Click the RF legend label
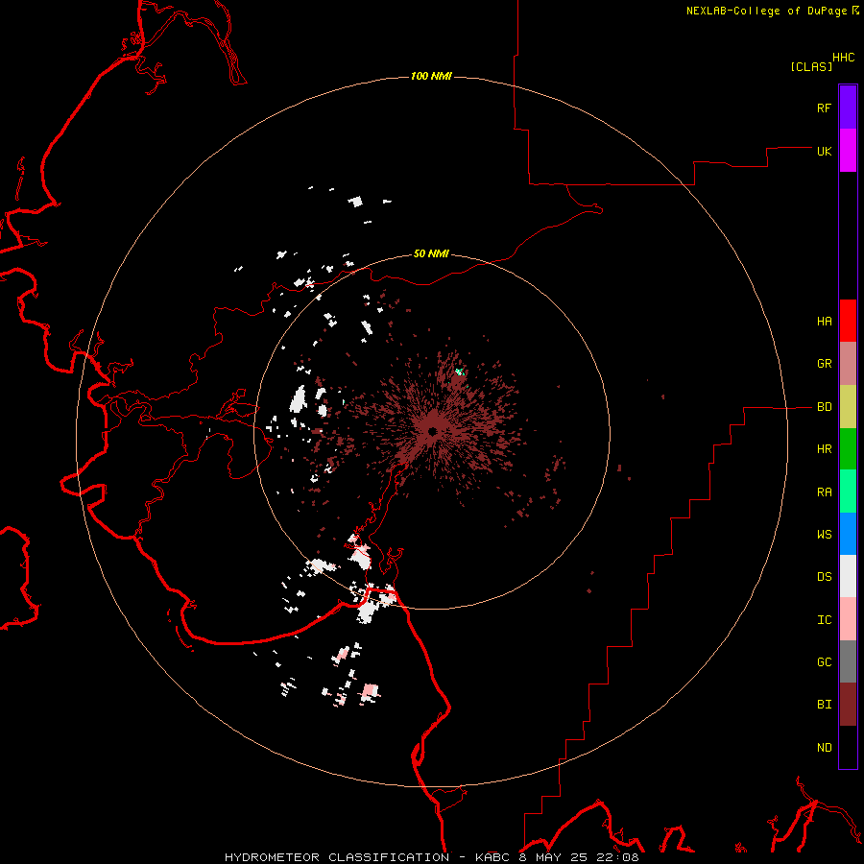This screenshot has height=864, width=864. pyautogui.click(x=824, y=108)
